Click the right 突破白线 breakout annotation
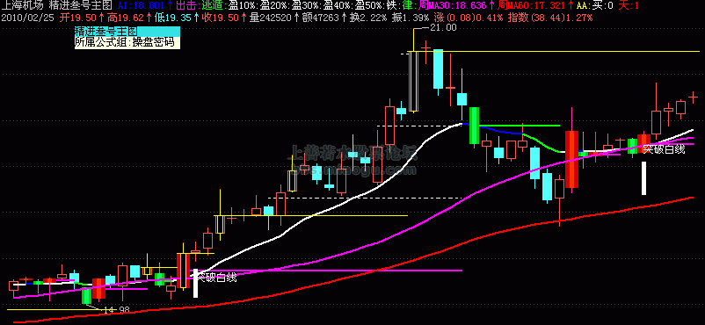 (x=664, y=149)
